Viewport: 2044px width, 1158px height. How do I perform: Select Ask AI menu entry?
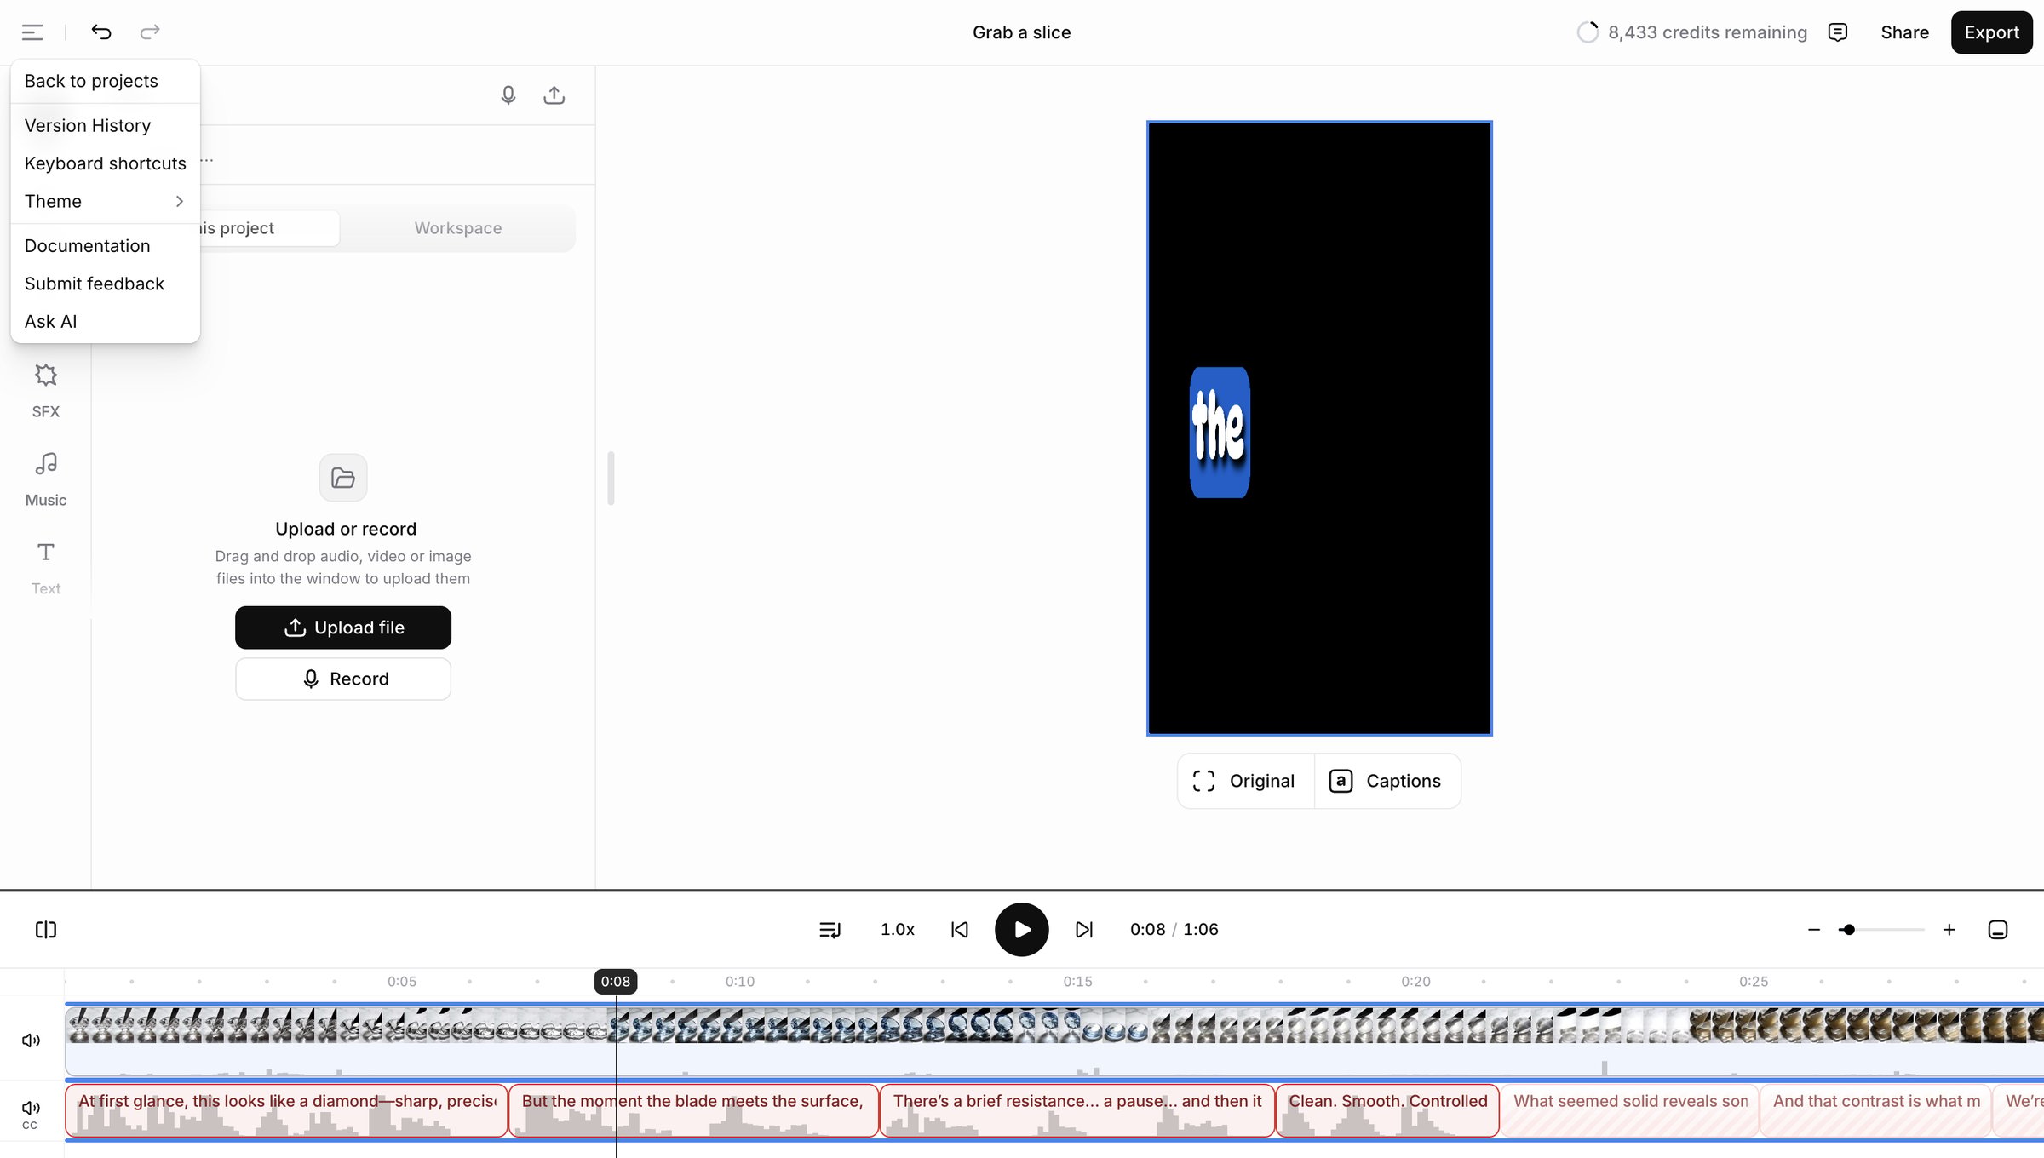coord(105,321)
